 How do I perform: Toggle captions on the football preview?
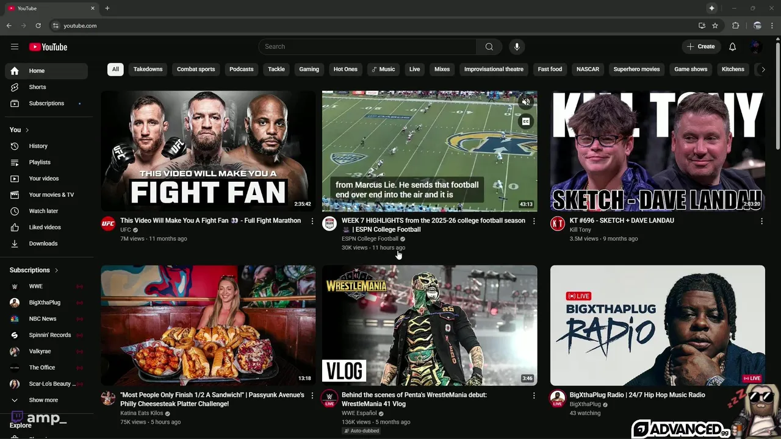pos(525,121)
